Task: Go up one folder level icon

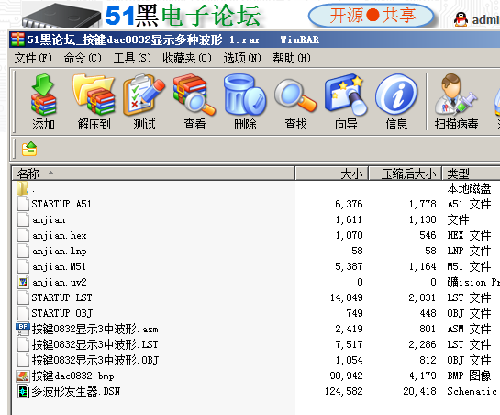Action: (x=29, y=149)
